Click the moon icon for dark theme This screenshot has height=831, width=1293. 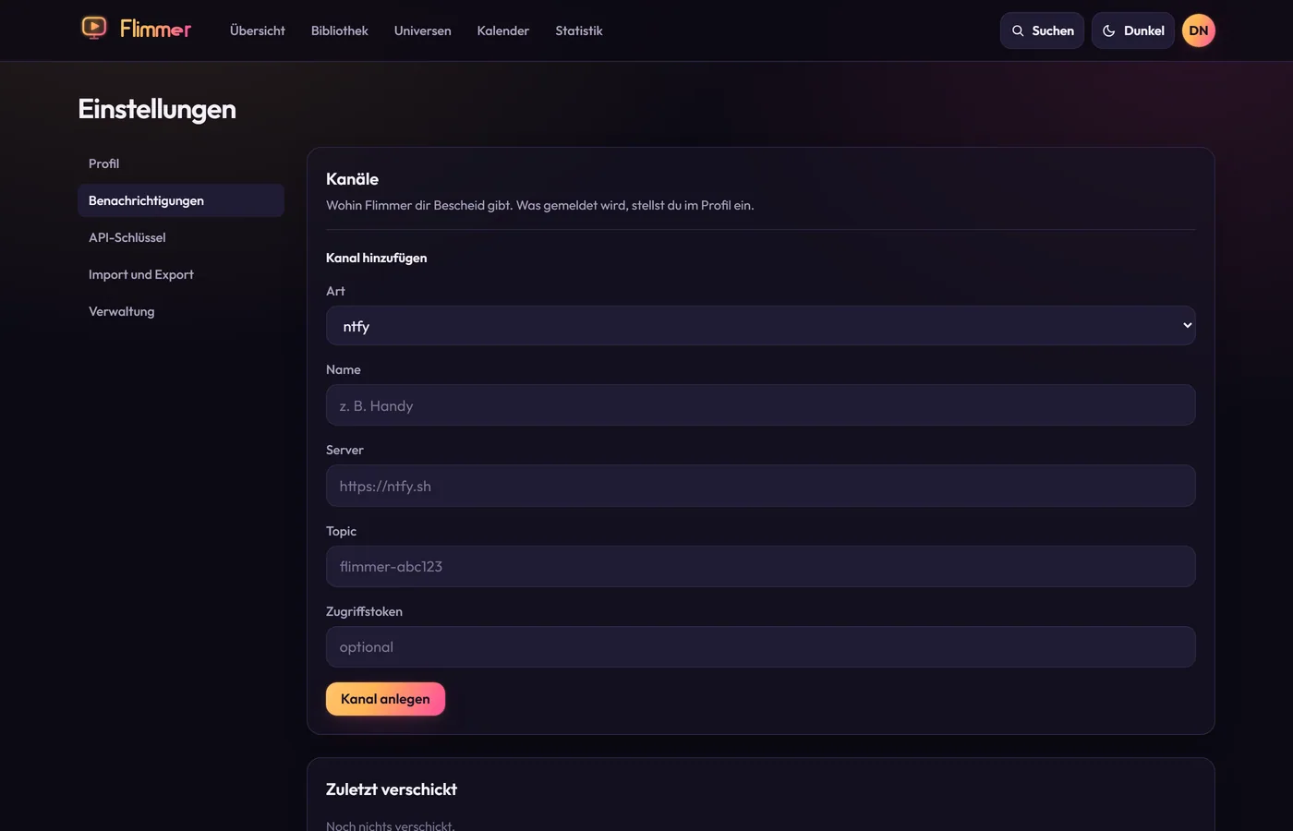pyautogui.click(x=1109, y=30)
